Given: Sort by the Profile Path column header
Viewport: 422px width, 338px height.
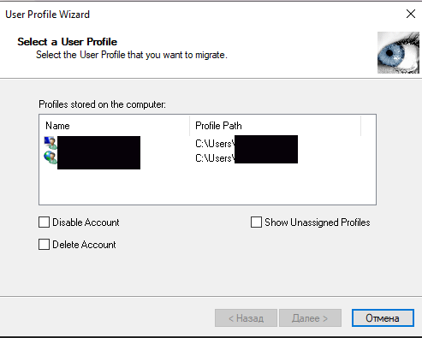Looking at the screenshot, I should [x=275, y=126].
